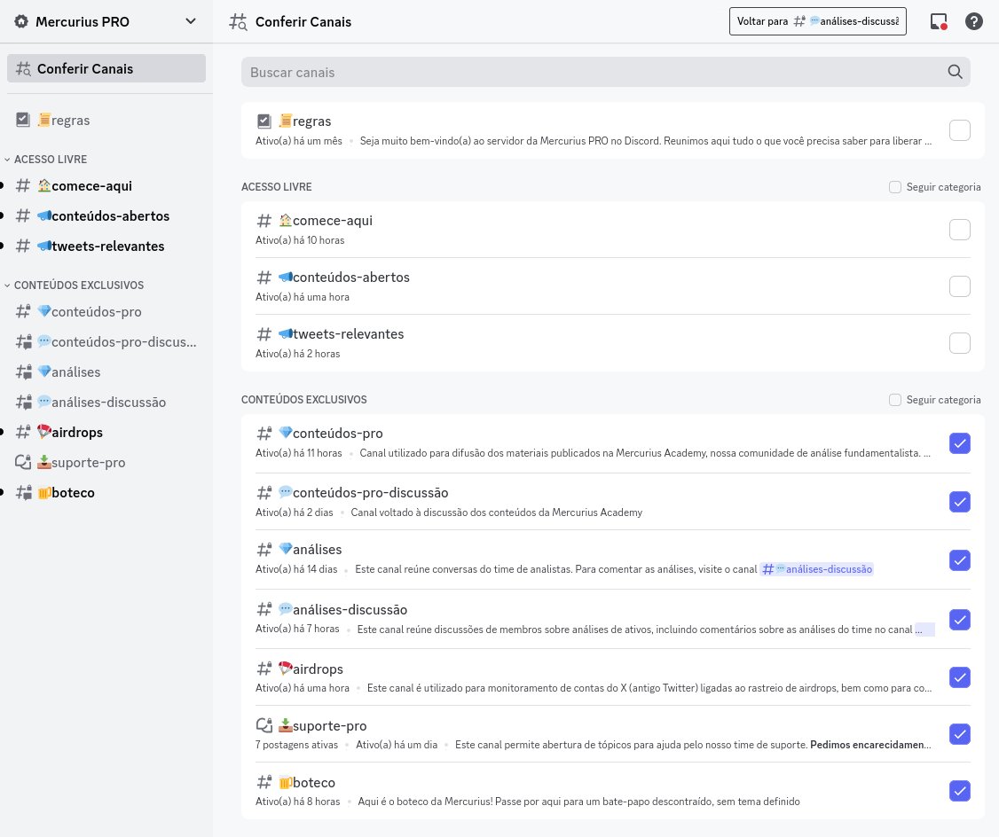The image size is (999, 837).
Task: Open análises-discussão row in channel list
Action: pyautogui.click(x=612, y=619)
